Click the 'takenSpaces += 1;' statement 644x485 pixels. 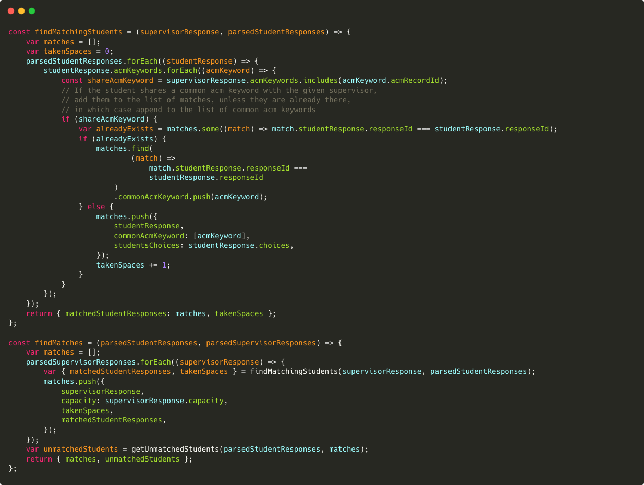point(133,265)
